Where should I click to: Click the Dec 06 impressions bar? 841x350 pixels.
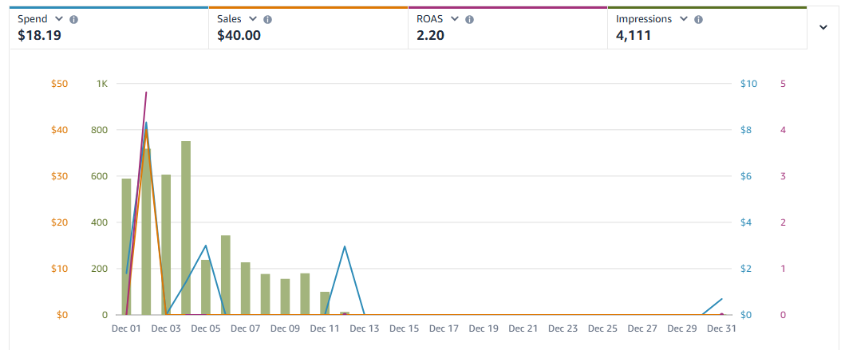pyautogui.click(x=226, y=275)
